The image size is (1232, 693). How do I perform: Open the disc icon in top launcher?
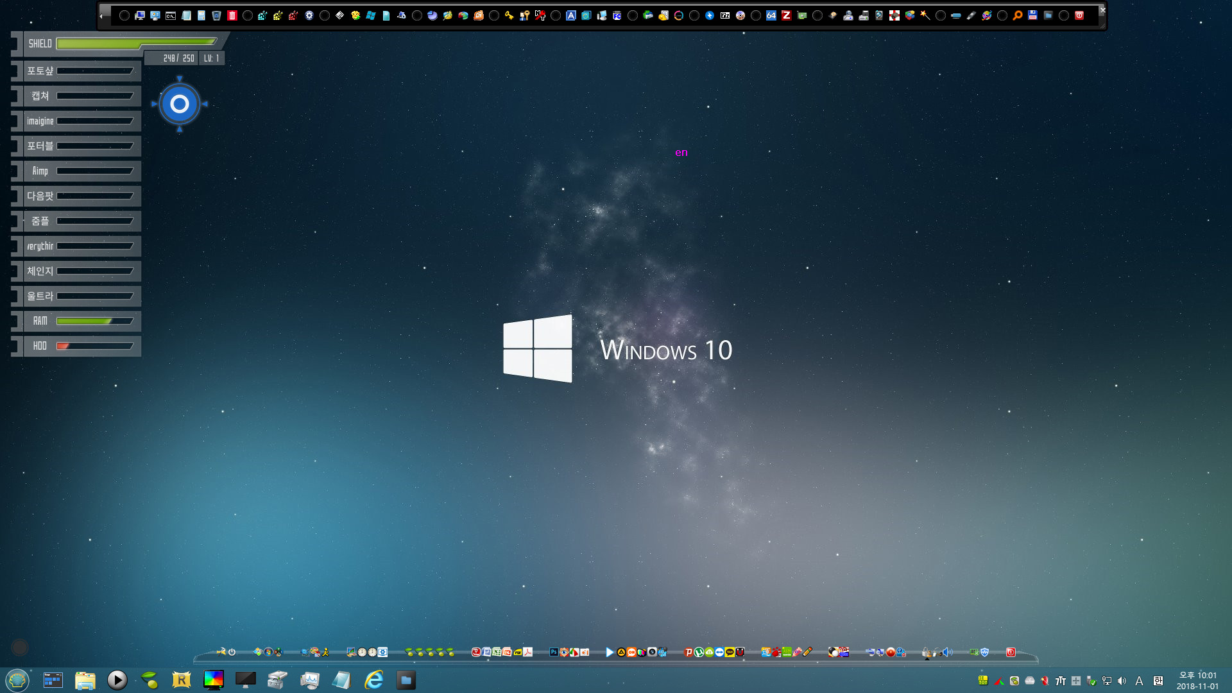point(740,15)
